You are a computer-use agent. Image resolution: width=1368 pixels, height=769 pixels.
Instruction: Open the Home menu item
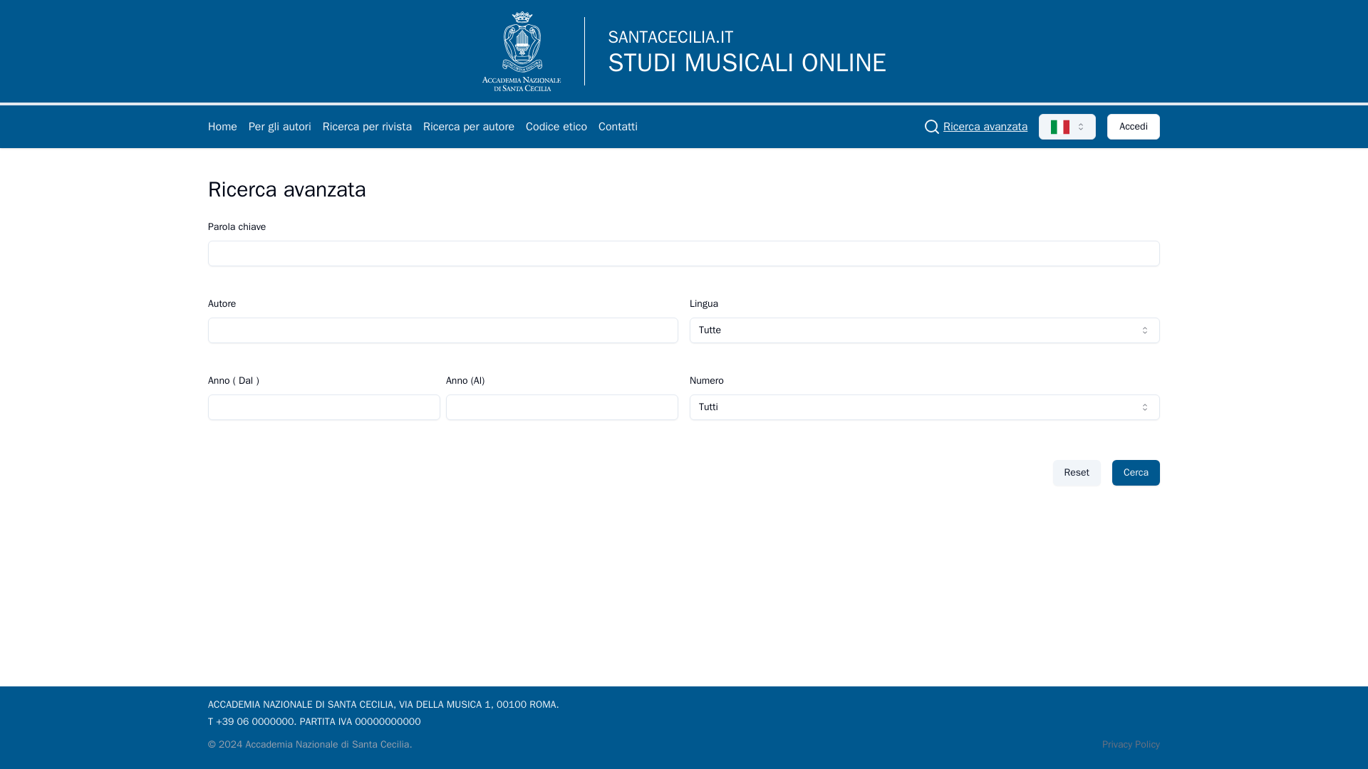click(222, 127)
